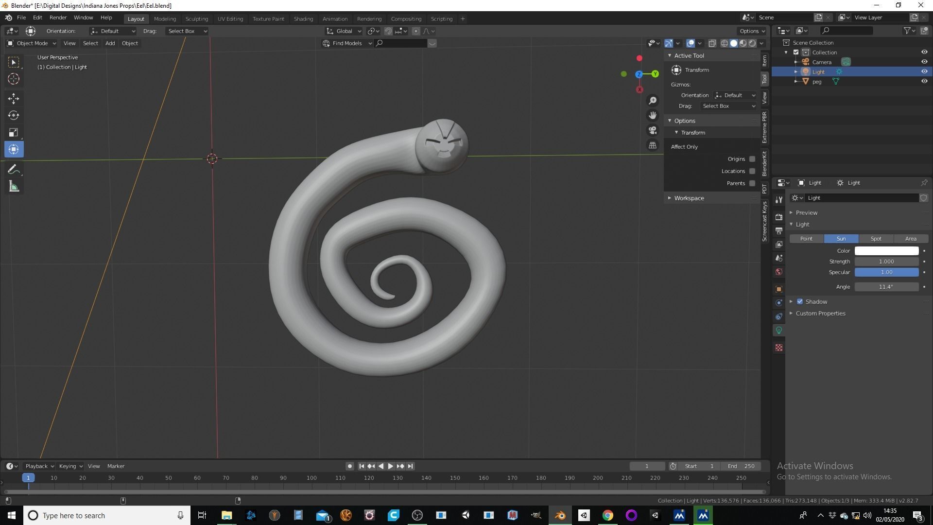Click the light Color swatch

point(886,251)
